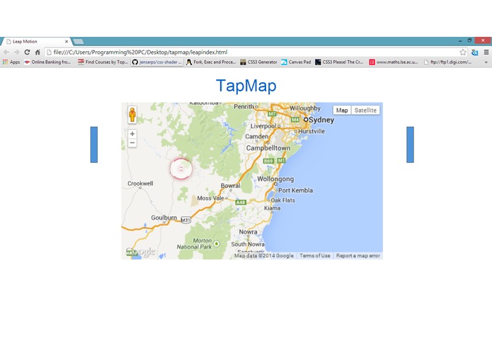The width and height of the screenshot is (492, 350).
Task: Click the B69 road shield
Action: tap(268, 161)
